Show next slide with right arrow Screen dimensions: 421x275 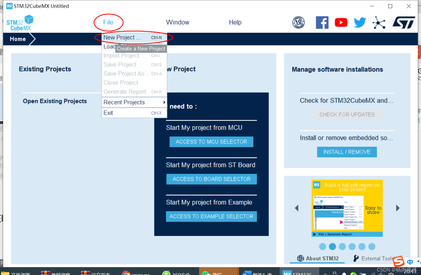(398, 208)
